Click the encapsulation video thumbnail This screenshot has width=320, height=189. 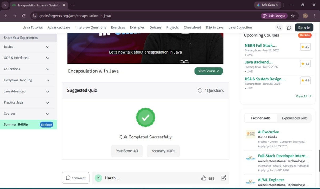(145, 48)
